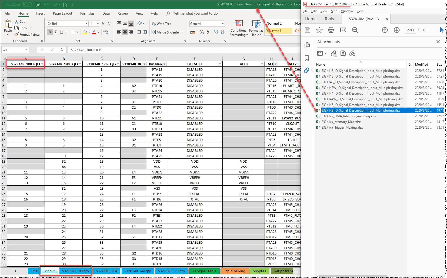Toggle italic formatting on cell text
447x278 pixels.
[55, 32]
